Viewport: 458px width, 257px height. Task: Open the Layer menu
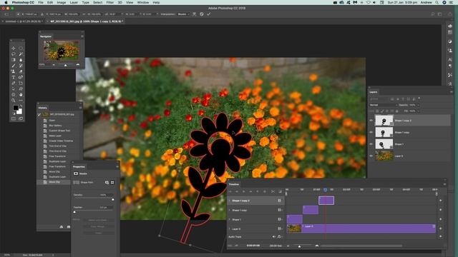point(74,2)
